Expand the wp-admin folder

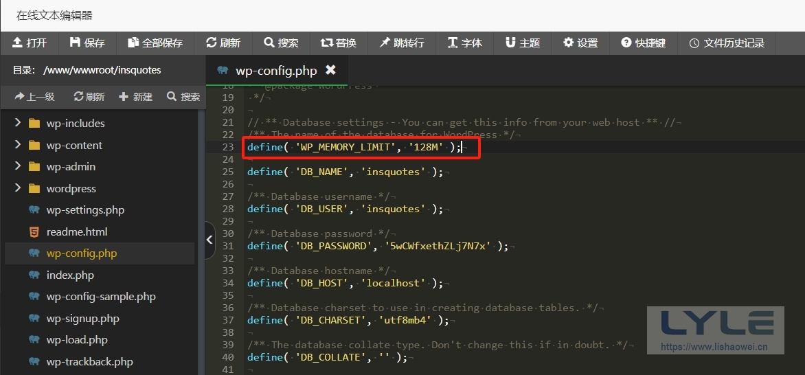(x=18, y=167)
